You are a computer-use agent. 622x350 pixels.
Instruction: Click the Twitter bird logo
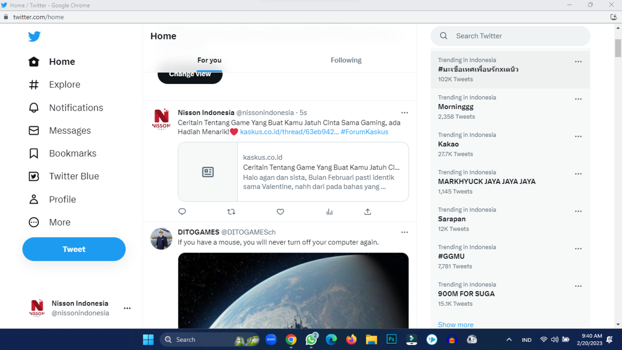click(34, 37)
